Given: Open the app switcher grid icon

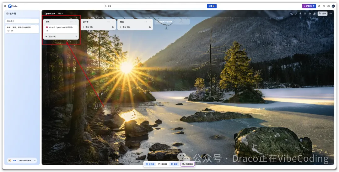Looking at the screenshot, I should (5, 6).
